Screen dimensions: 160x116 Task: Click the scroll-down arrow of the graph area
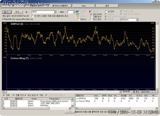[157, 89]
